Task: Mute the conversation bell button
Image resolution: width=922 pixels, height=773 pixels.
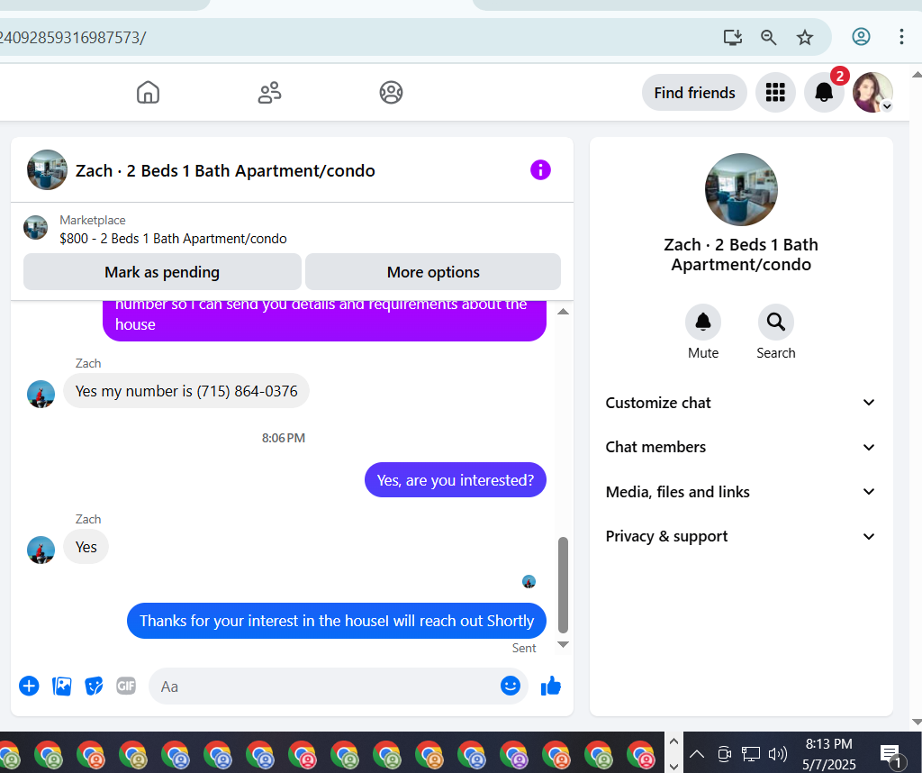Action: point(703,322)
